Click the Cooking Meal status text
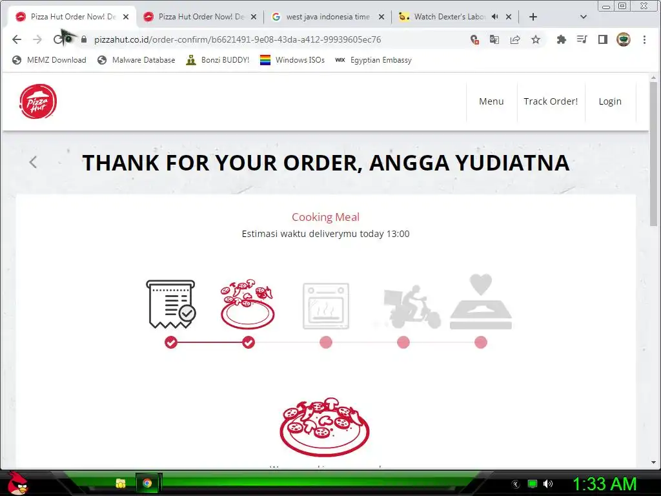 (325, 217)
